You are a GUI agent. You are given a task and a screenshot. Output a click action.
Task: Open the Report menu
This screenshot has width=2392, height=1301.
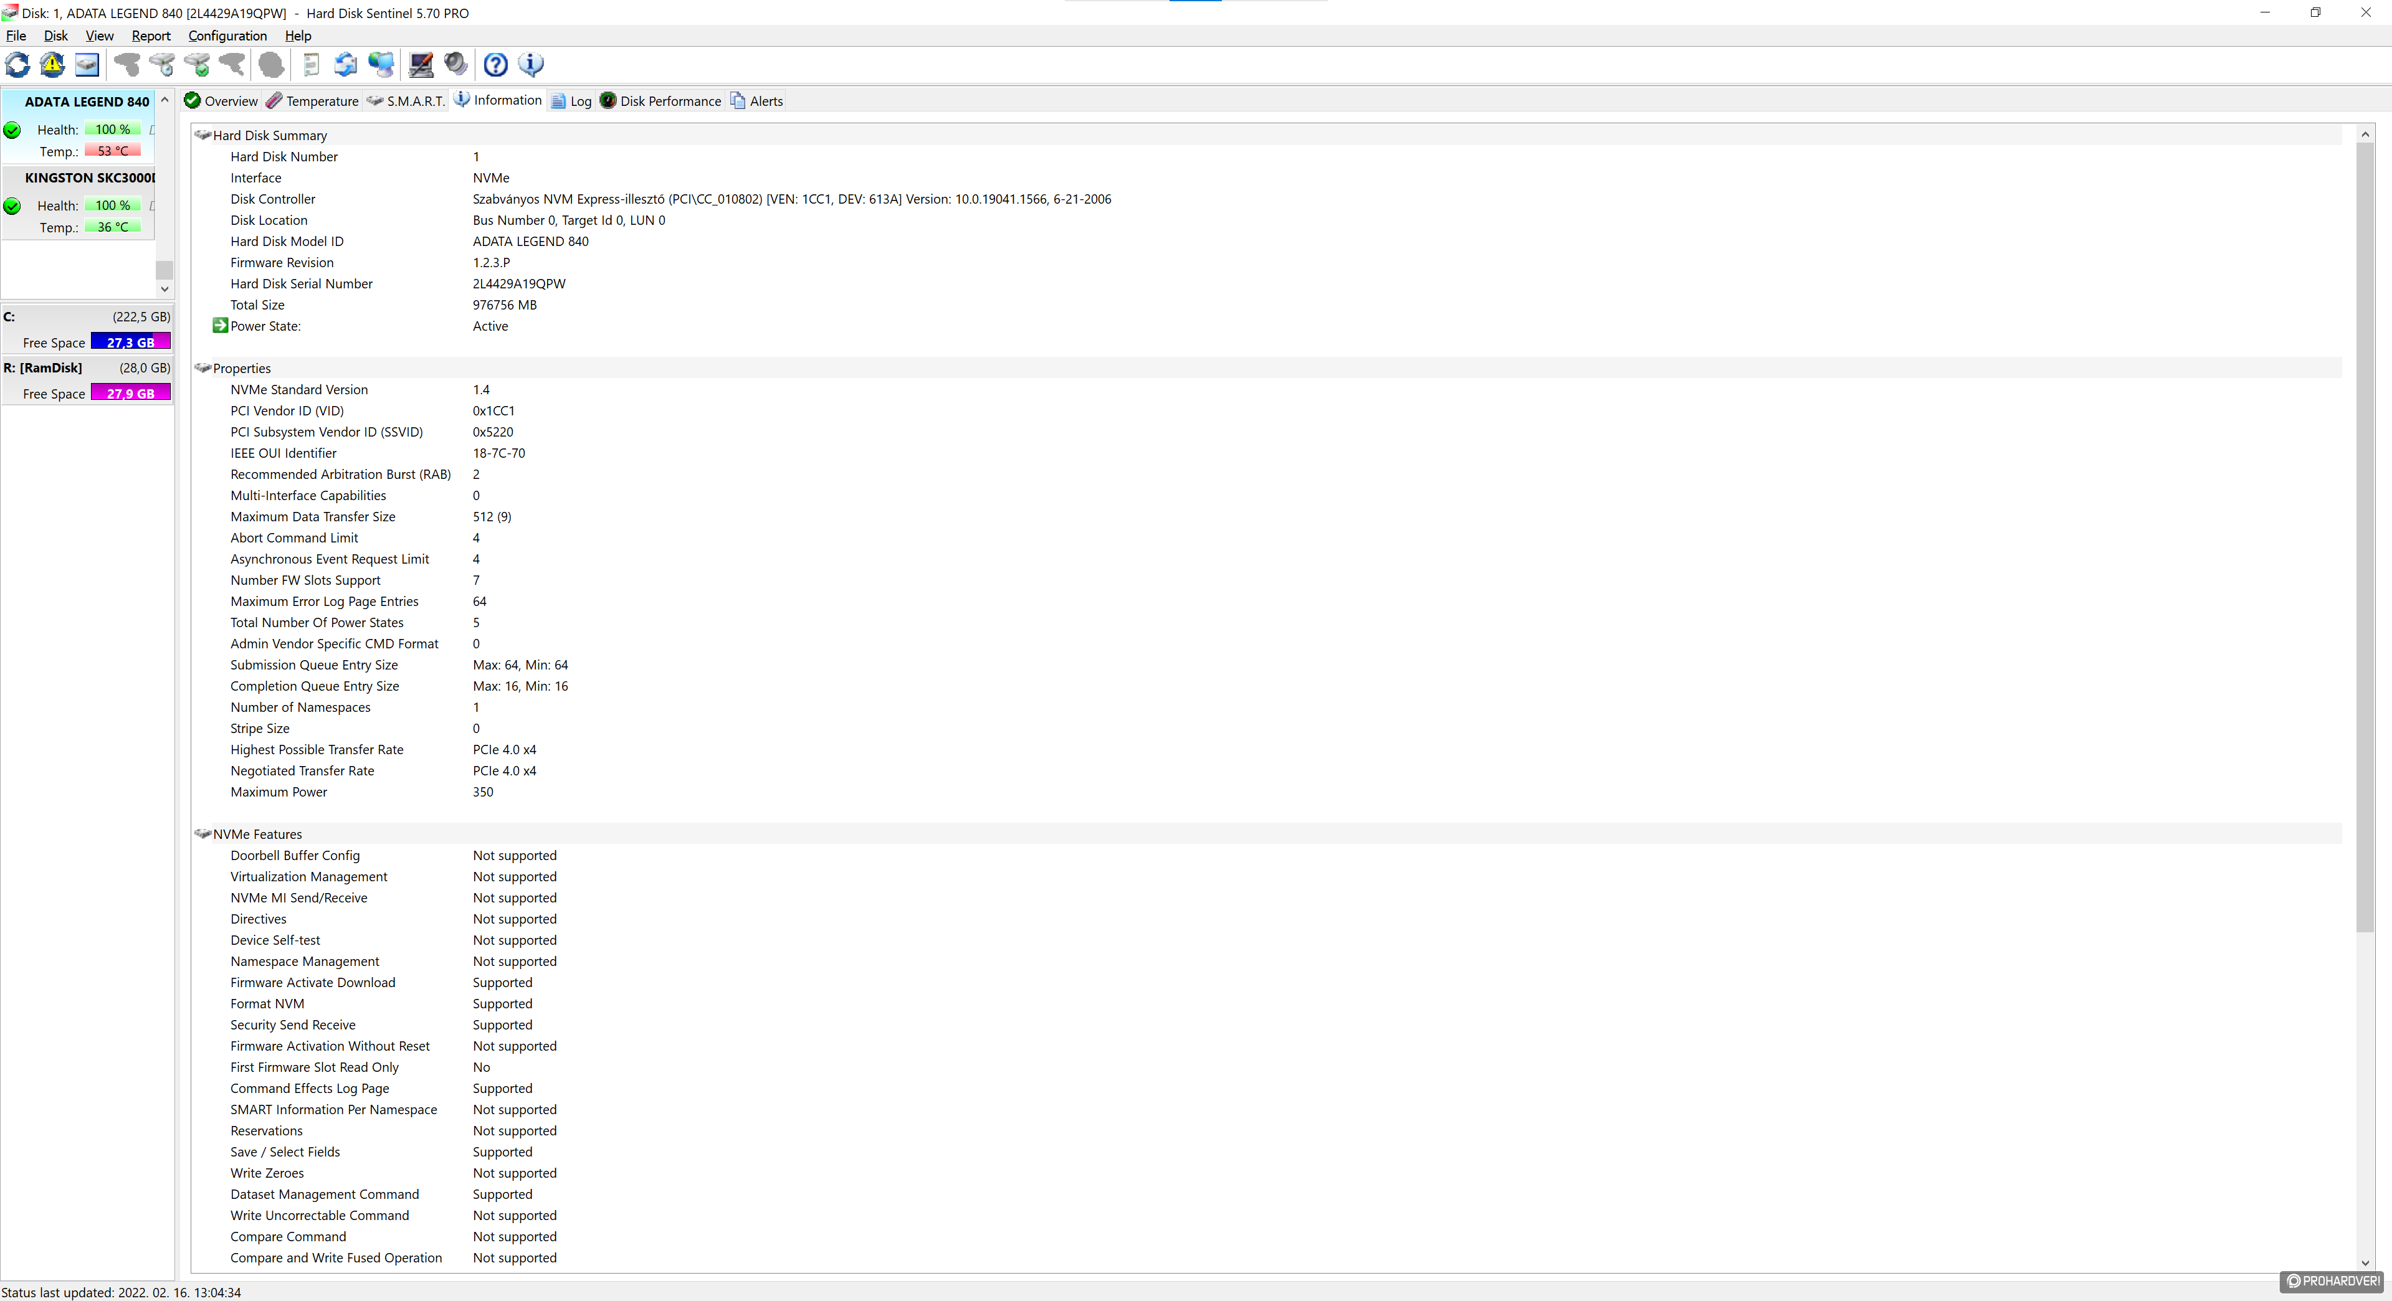click(151, 35)
